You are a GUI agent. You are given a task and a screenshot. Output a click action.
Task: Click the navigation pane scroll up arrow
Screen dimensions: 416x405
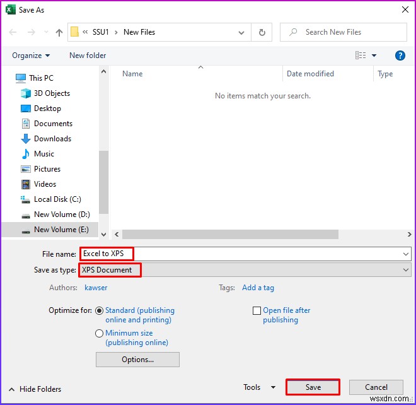(104, 71)
